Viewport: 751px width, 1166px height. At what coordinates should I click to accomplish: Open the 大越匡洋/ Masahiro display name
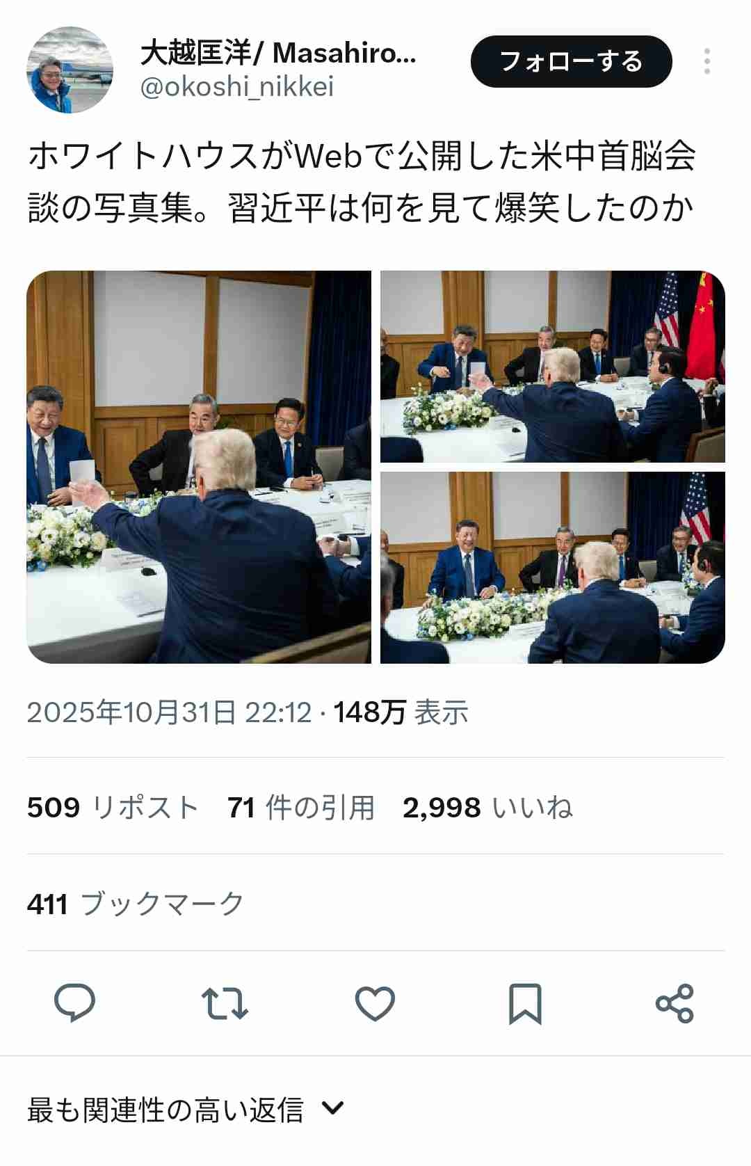click(278, 53)
